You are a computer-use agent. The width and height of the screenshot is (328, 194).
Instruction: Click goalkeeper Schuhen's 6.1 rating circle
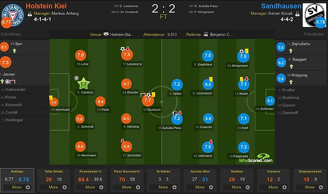(270, 101)
